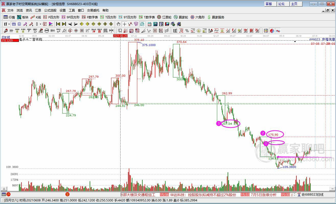Click the 109.3800 low price label on chart
The image size is (336, 204).
(x=289, y=167)
